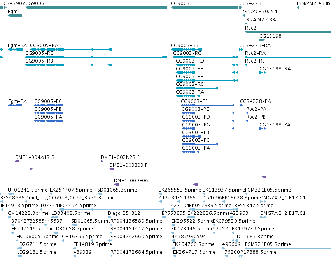
Task: Select the CG9003-RC transcript glyph
Action: [197, 88]
